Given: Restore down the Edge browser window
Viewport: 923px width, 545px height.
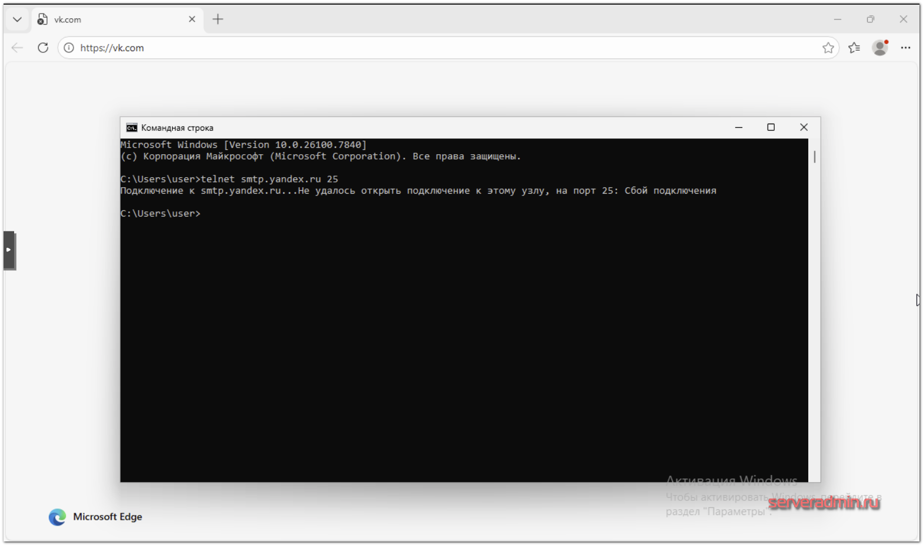Looking at the screenshot, I should 870,19.
